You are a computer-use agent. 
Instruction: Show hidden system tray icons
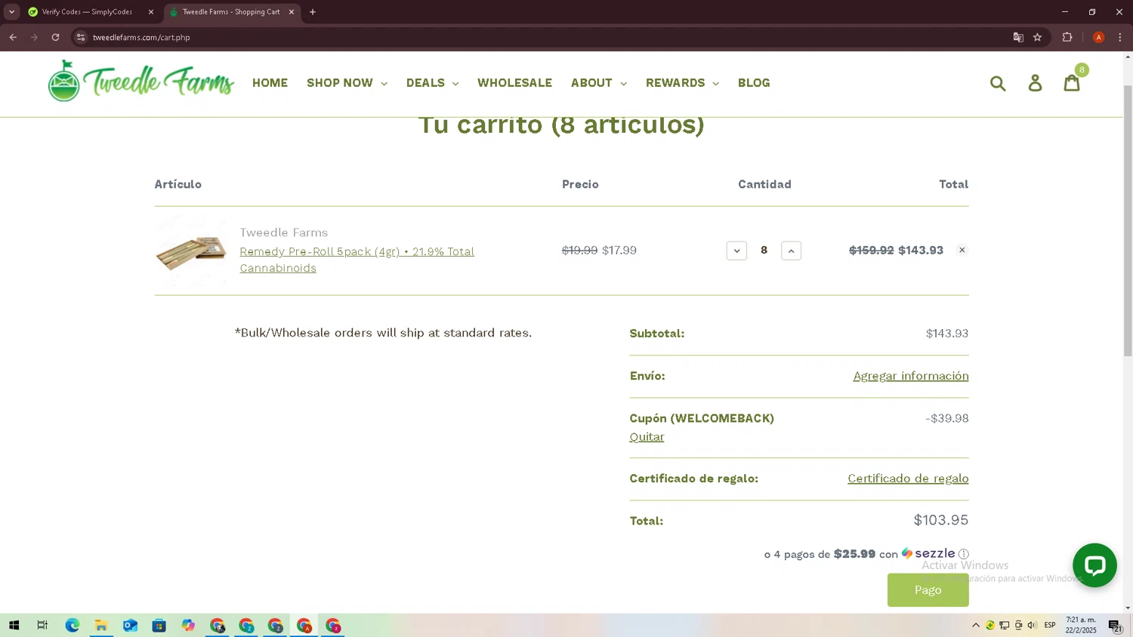point(976,626)
